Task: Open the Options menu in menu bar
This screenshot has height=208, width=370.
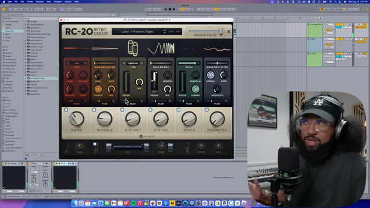Action: [68, 2]
